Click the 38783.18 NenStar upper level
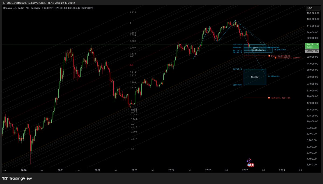 237,69
